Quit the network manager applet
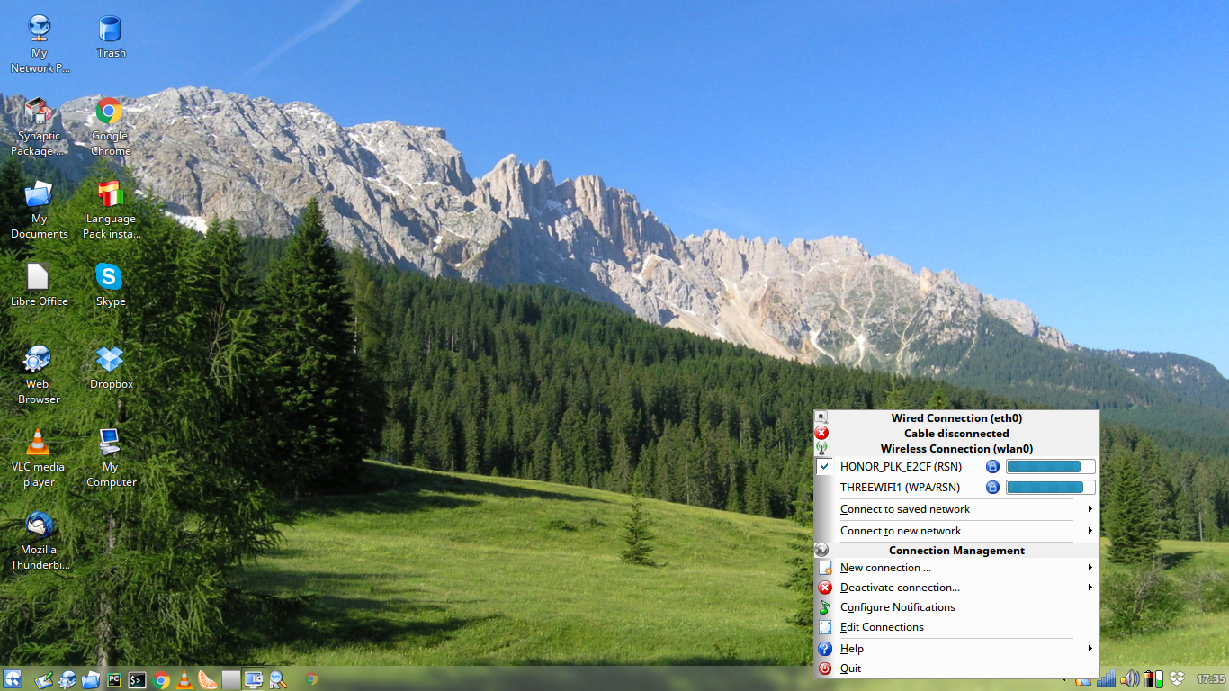1229x691 pixels. coord(850,669)
